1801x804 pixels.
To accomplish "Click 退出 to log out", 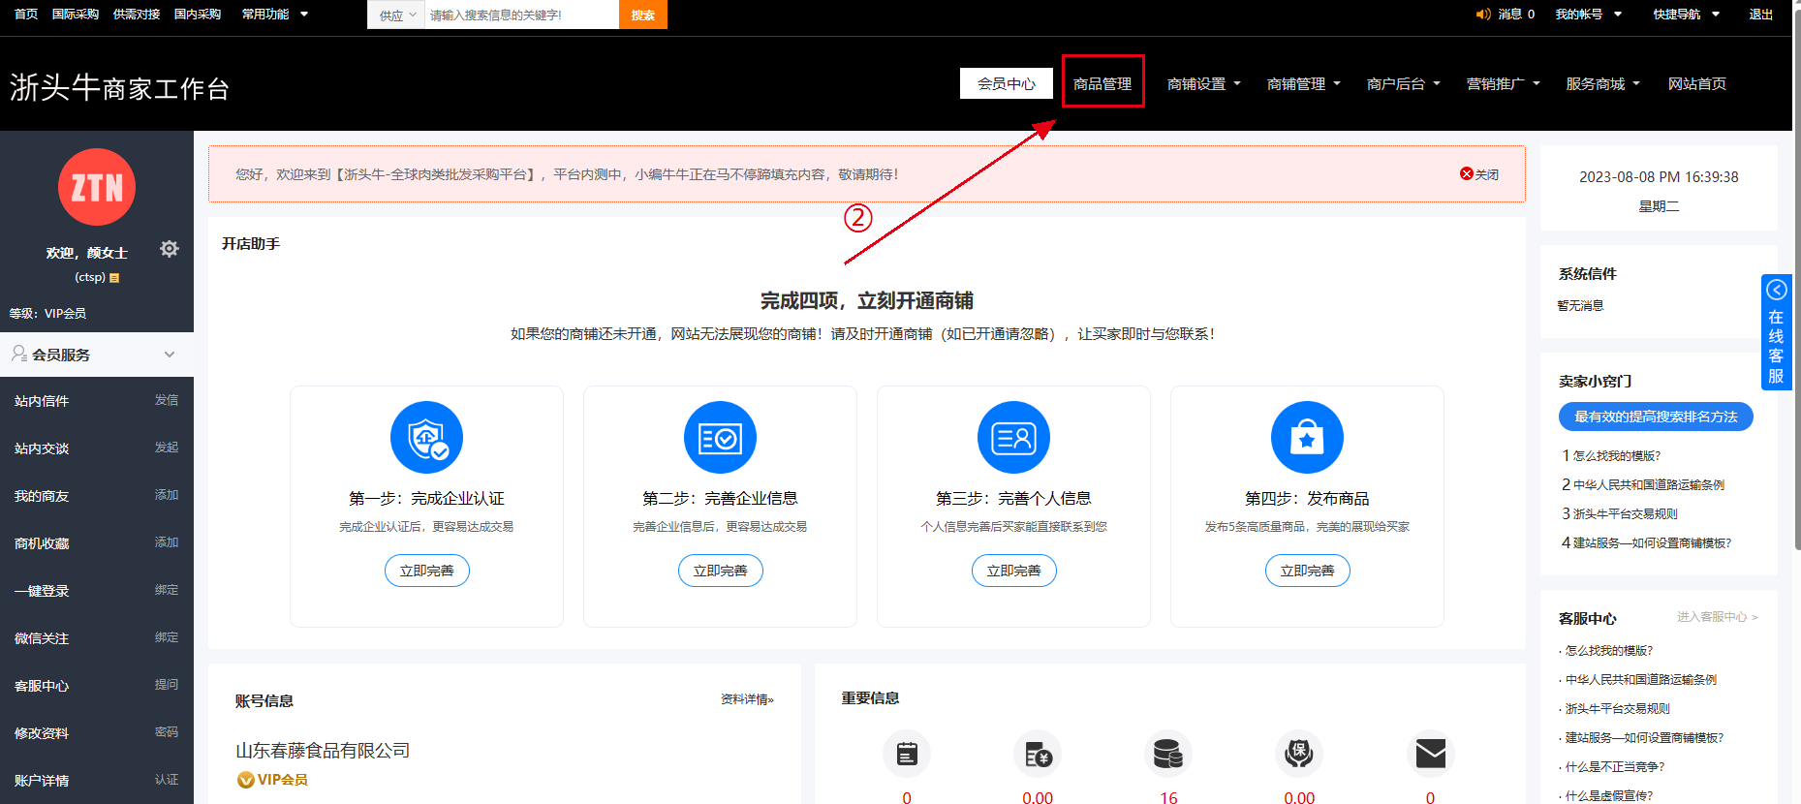I will point(1760,15).
